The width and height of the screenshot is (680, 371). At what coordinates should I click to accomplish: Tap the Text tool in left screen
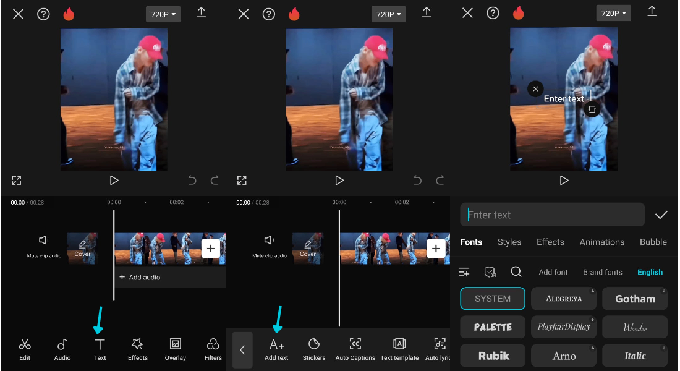pos(100,349)
